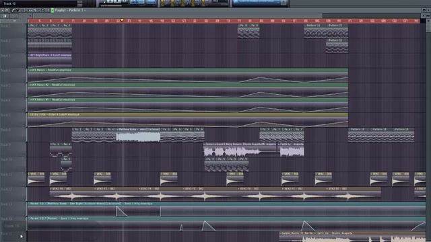Select the Matthew Koma audio clip on Track 8
431x242 pixels.
click(138, 134)
